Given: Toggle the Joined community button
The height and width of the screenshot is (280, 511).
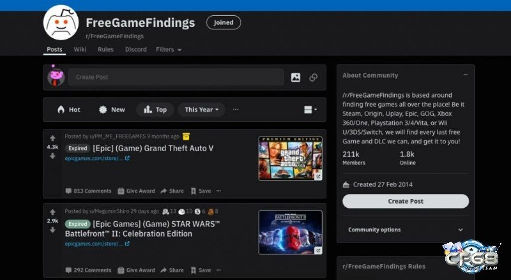Looking at the screenshot, I should (224, 22).
